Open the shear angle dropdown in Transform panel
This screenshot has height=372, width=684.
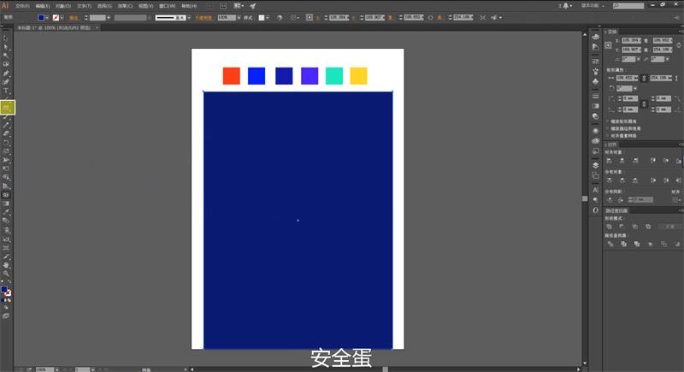tap(668, 59)
